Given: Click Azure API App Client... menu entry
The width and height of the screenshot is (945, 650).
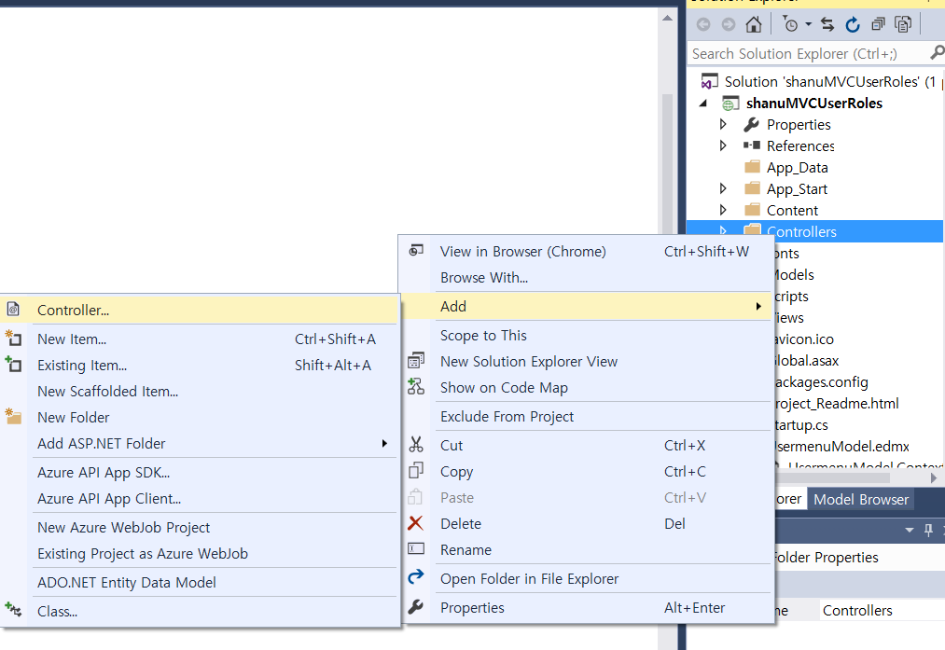Looking at the screenshot, I should pyautogui.click(x=200, y=498).
